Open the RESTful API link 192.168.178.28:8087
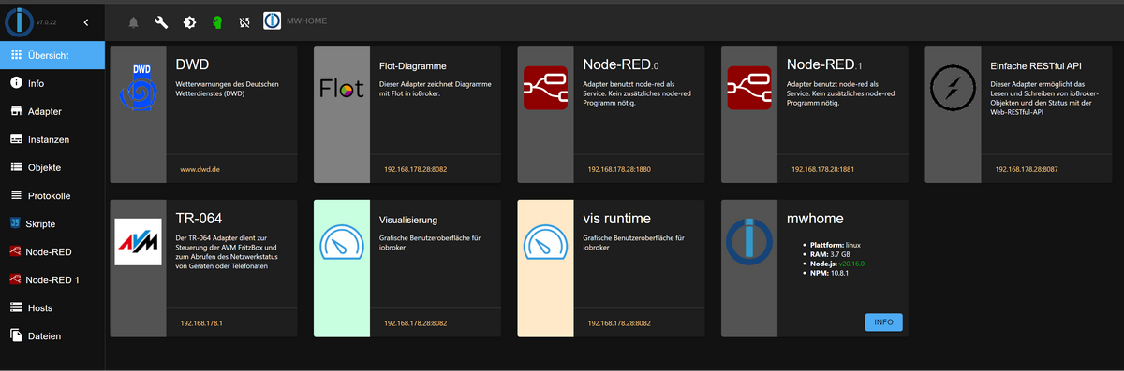1124x371 pixels. coord(1027,170)
